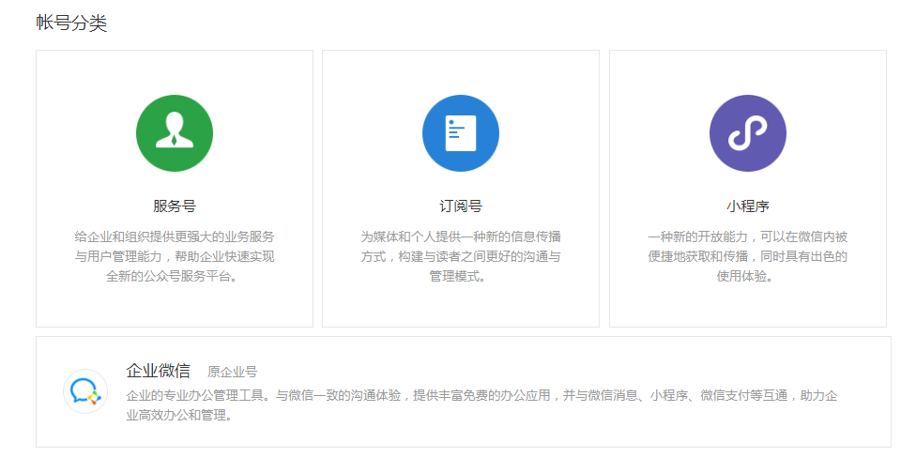Click the 使用体验 line in 小程序 card

coord(747,277)
